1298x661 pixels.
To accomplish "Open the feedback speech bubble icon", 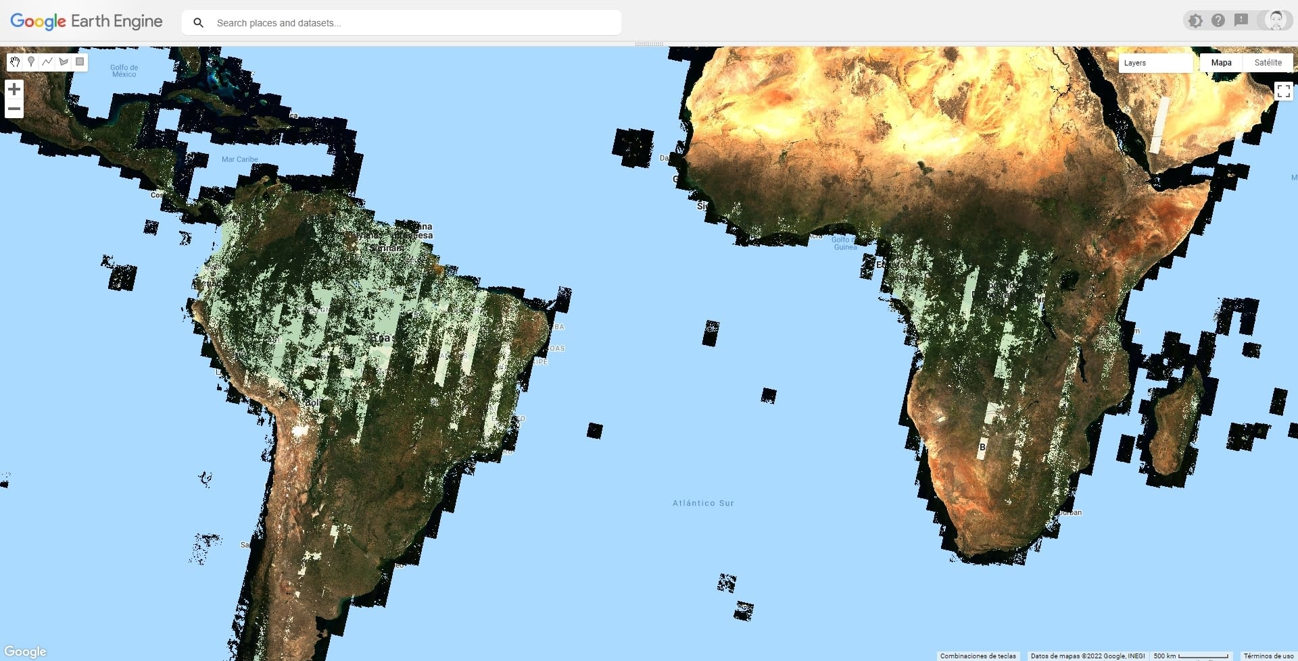I will [1241, 20].
